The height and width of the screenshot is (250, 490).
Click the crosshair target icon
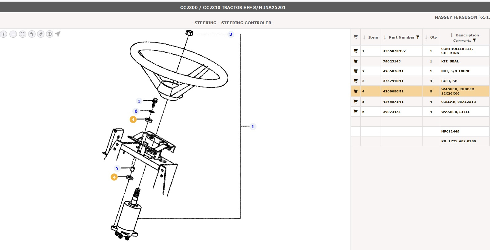(x=50, y=34)
